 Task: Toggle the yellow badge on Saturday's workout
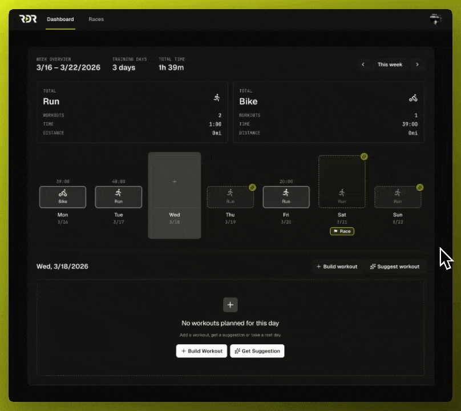click(x=364, y=156)
